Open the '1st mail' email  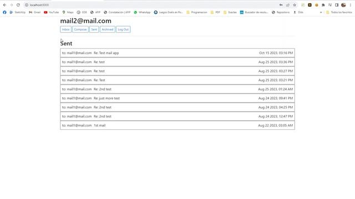coord(177,125)
